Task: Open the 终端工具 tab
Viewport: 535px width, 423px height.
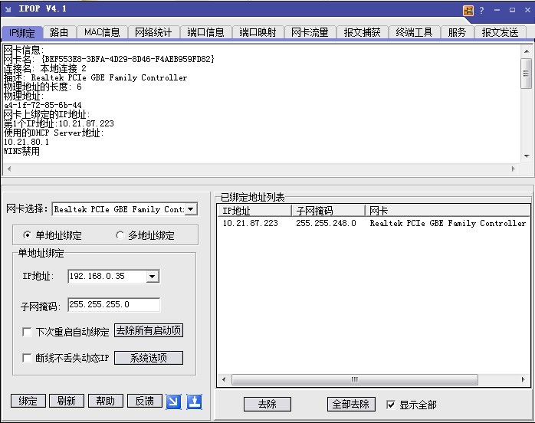Action: click(x=414, y=32)
